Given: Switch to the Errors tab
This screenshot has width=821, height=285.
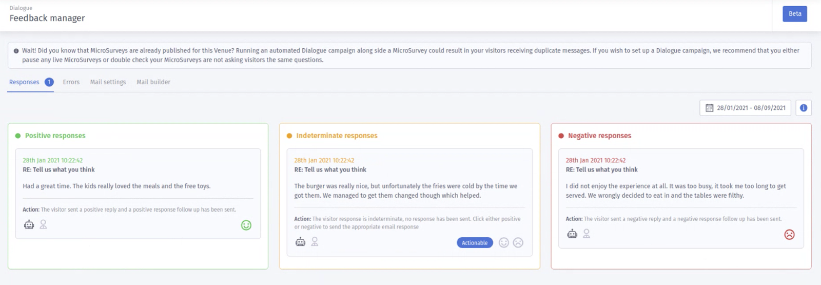Looking at the screenshot, I should point(71,82).
